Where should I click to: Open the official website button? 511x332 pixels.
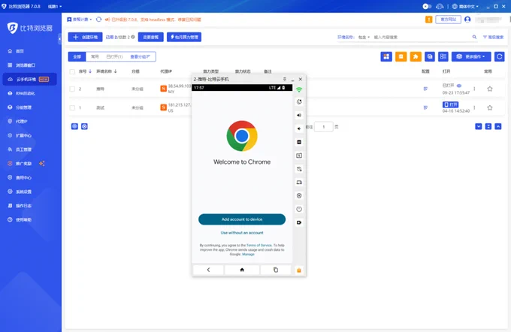pos(448,20)
